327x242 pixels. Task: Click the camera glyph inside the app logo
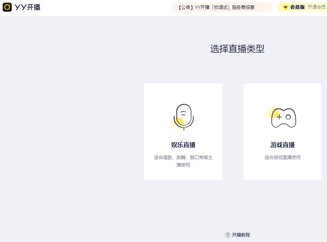7,7
